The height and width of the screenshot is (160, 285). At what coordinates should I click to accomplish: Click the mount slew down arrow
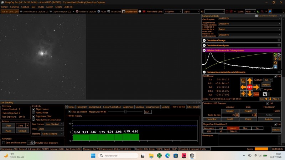tap(250, 94)
